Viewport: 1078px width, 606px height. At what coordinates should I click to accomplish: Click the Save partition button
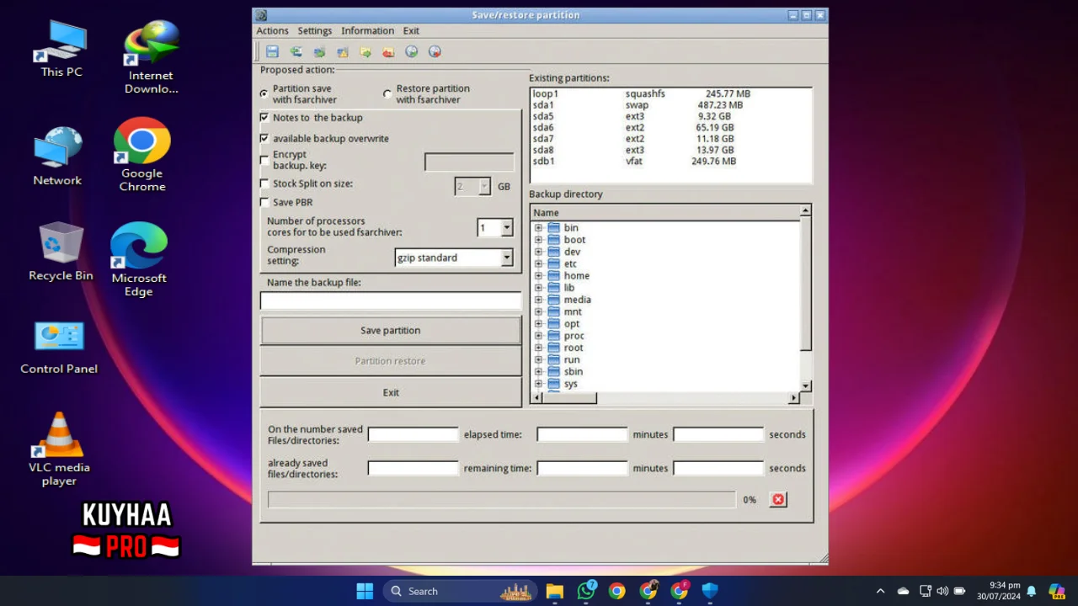coord(391,331)
